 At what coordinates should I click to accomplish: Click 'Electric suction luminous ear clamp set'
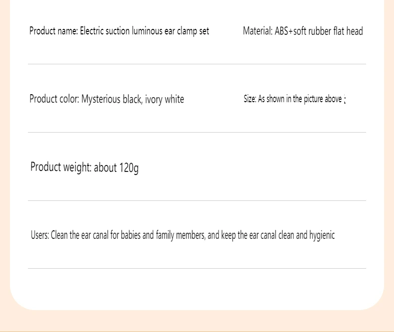145,31
